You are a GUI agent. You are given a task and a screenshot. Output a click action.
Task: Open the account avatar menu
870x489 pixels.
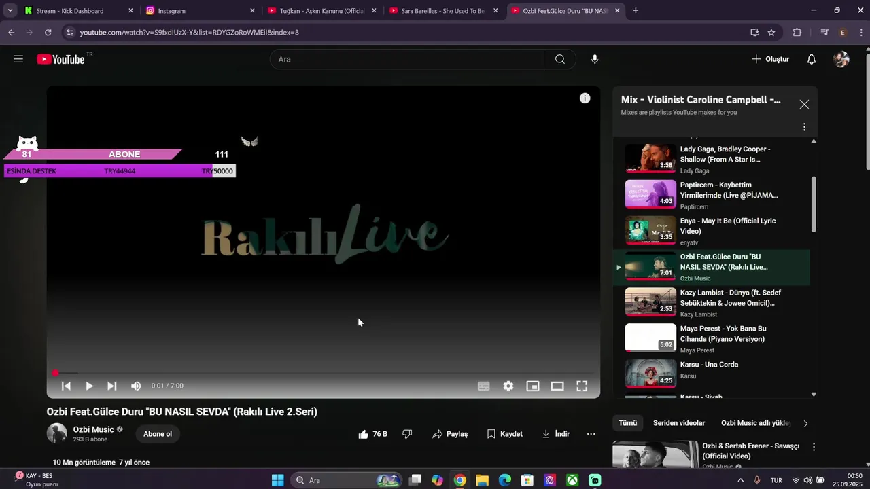coord(841,59)
